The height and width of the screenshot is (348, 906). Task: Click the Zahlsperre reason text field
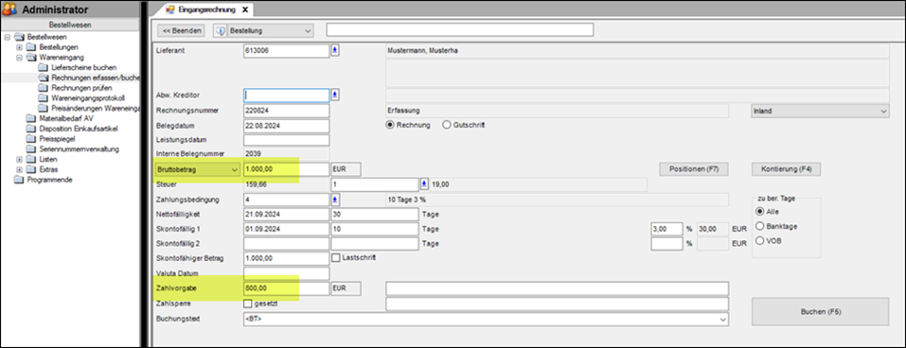[x=557, y=304]
